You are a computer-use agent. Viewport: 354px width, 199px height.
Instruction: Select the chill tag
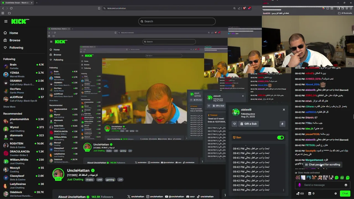point(100,180)
